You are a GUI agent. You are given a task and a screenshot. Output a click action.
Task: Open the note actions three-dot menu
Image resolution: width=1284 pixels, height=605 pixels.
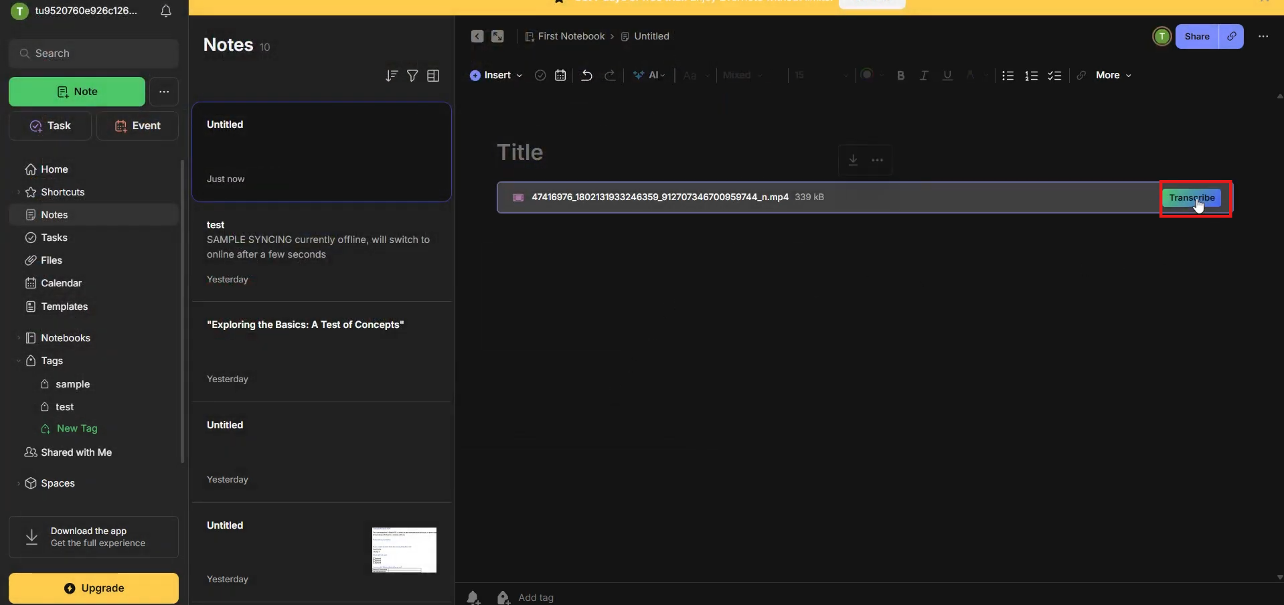point(1263,36)
